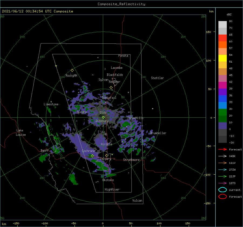Click the Olds town label
This screenshot has width=243, height=227.
[103, 113]
